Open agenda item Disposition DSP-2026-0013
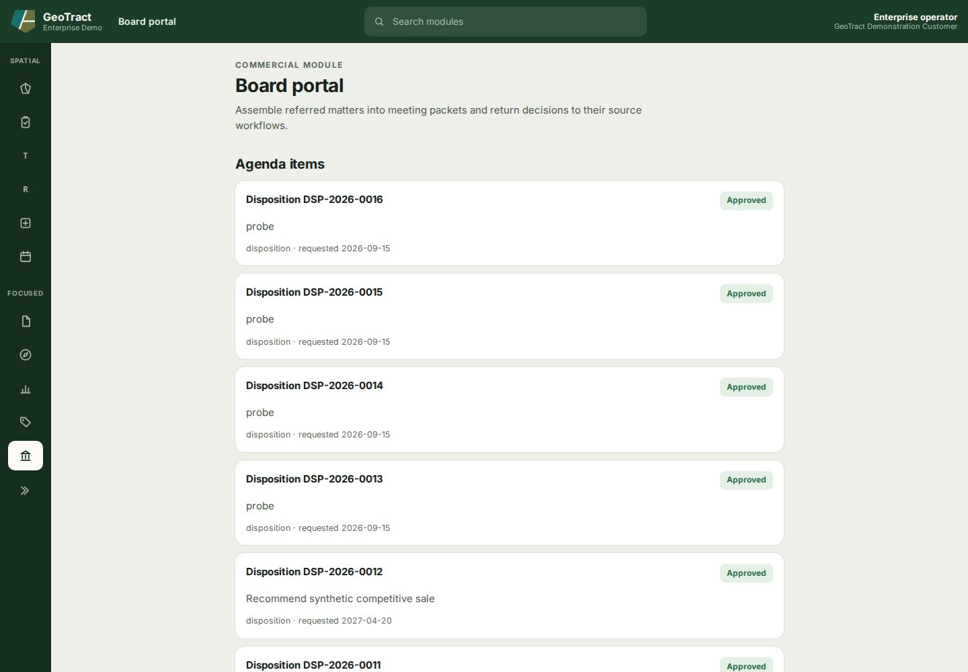968x672 pixels. click(x=510, y=503)
